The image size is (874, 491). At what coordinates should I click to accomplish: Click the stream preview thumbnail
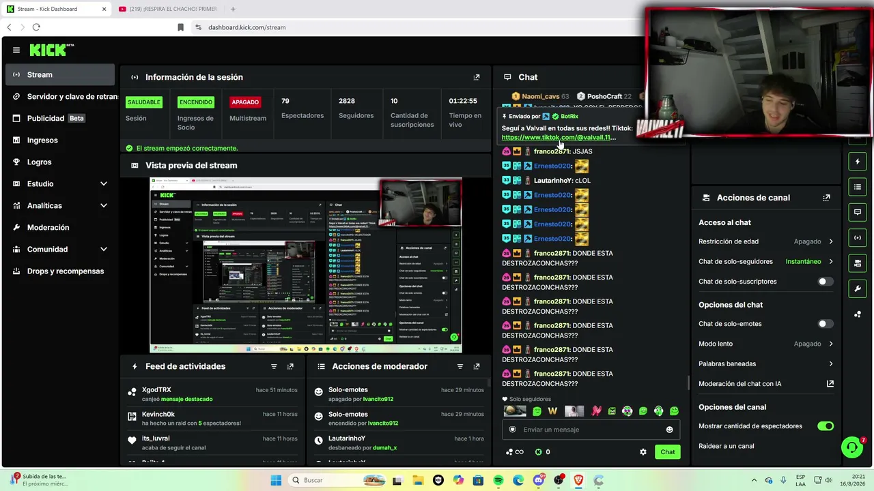[306, 265]
